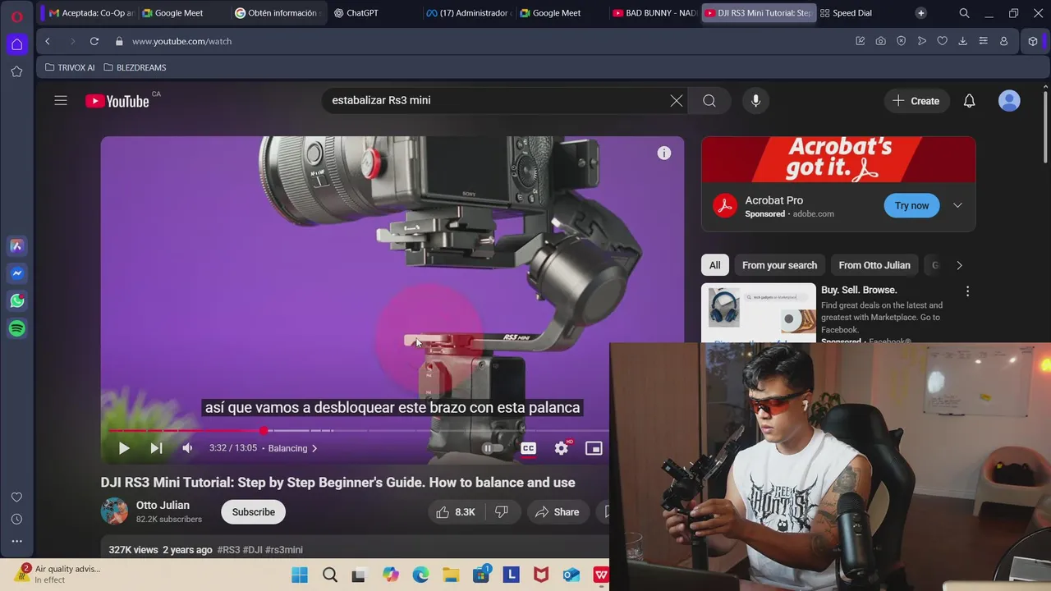The height and width of the screenshot is (591, 1051).
Task: Go to the YouTube home logo
Action: pyautogui.click(x=117, y=101)
